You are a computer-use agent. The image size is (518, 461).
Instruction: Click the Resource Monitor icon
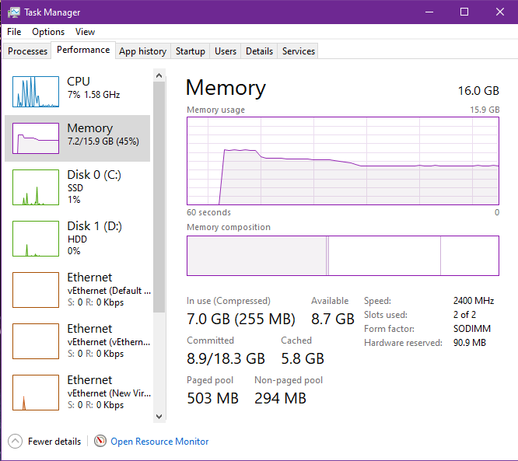[x=100, y=441]
